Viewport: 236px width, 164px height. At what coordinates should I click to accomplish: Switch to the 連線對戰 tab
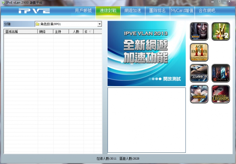[x=108, y=11]
